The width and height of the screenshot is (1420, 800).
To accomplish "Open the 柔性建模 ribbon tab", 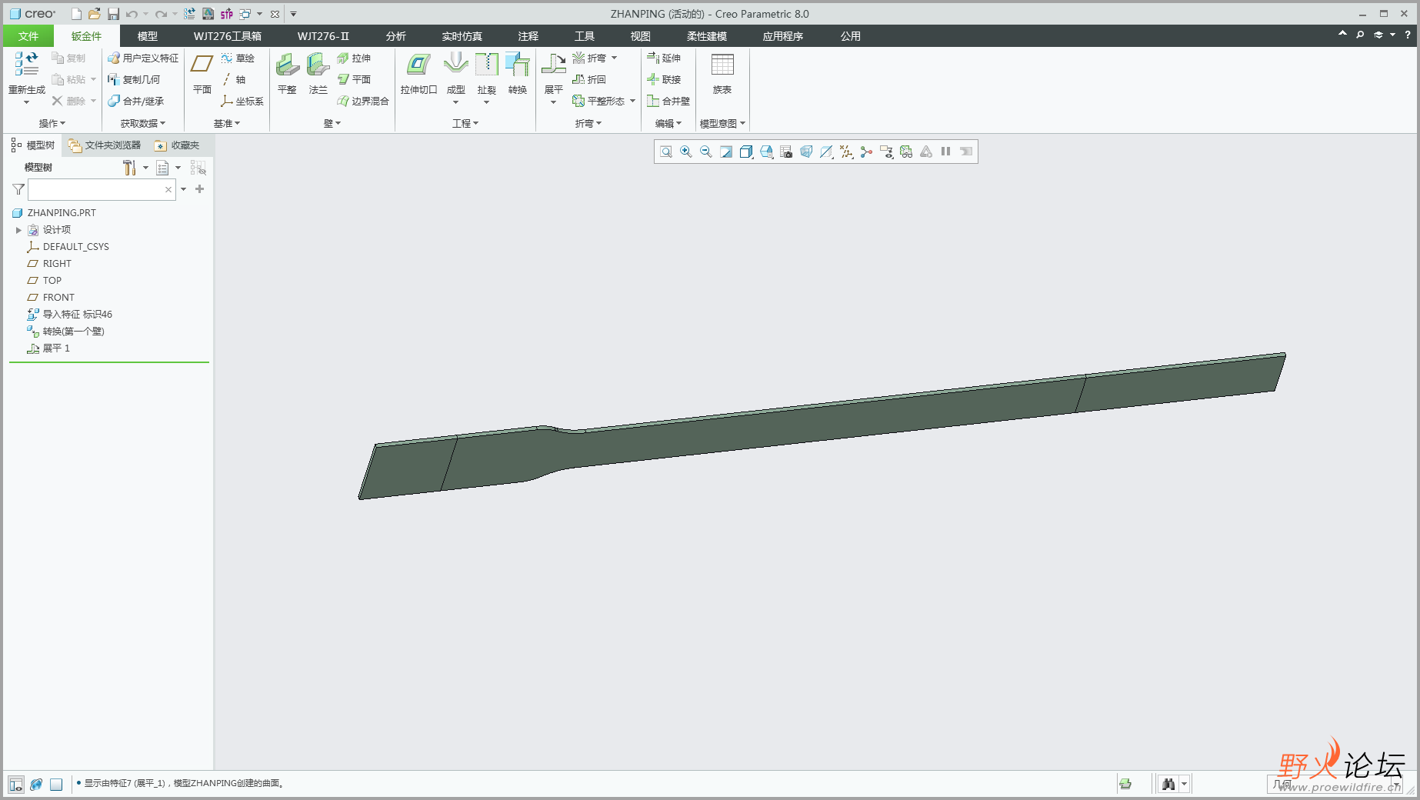I will click(707, 36).
